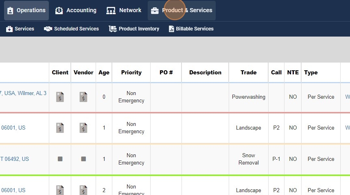The width and height of the screenshot is (350, 195).
Task: Select 'P2' call cell in age 1 row
Action: point(276,128)
